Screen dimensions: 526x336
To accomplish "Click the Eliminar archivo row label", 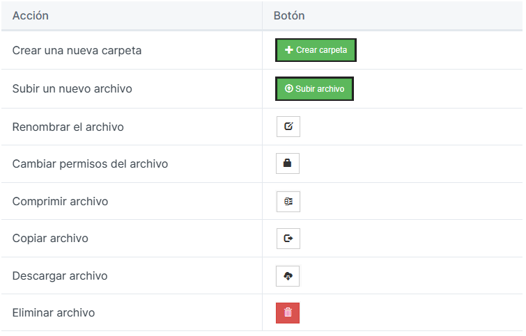I will (x=54, y=312).
